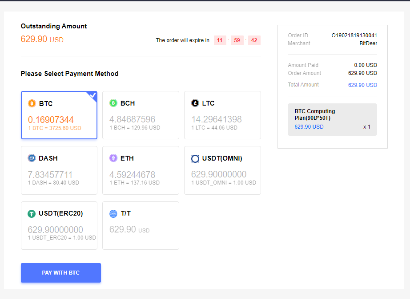Pick the ETH payment method

141,170
